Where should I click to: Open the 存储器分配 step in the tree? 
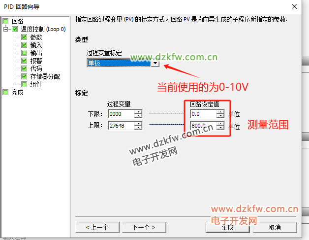tap(45, 76)
